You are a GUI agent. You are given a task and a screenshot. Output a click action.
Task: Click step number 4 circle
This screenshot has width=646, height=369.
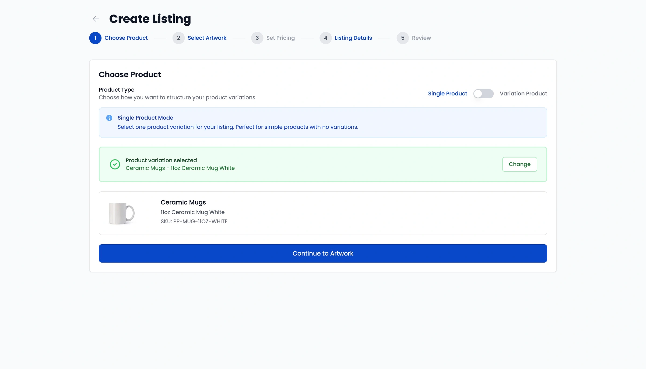click(326, 38)
